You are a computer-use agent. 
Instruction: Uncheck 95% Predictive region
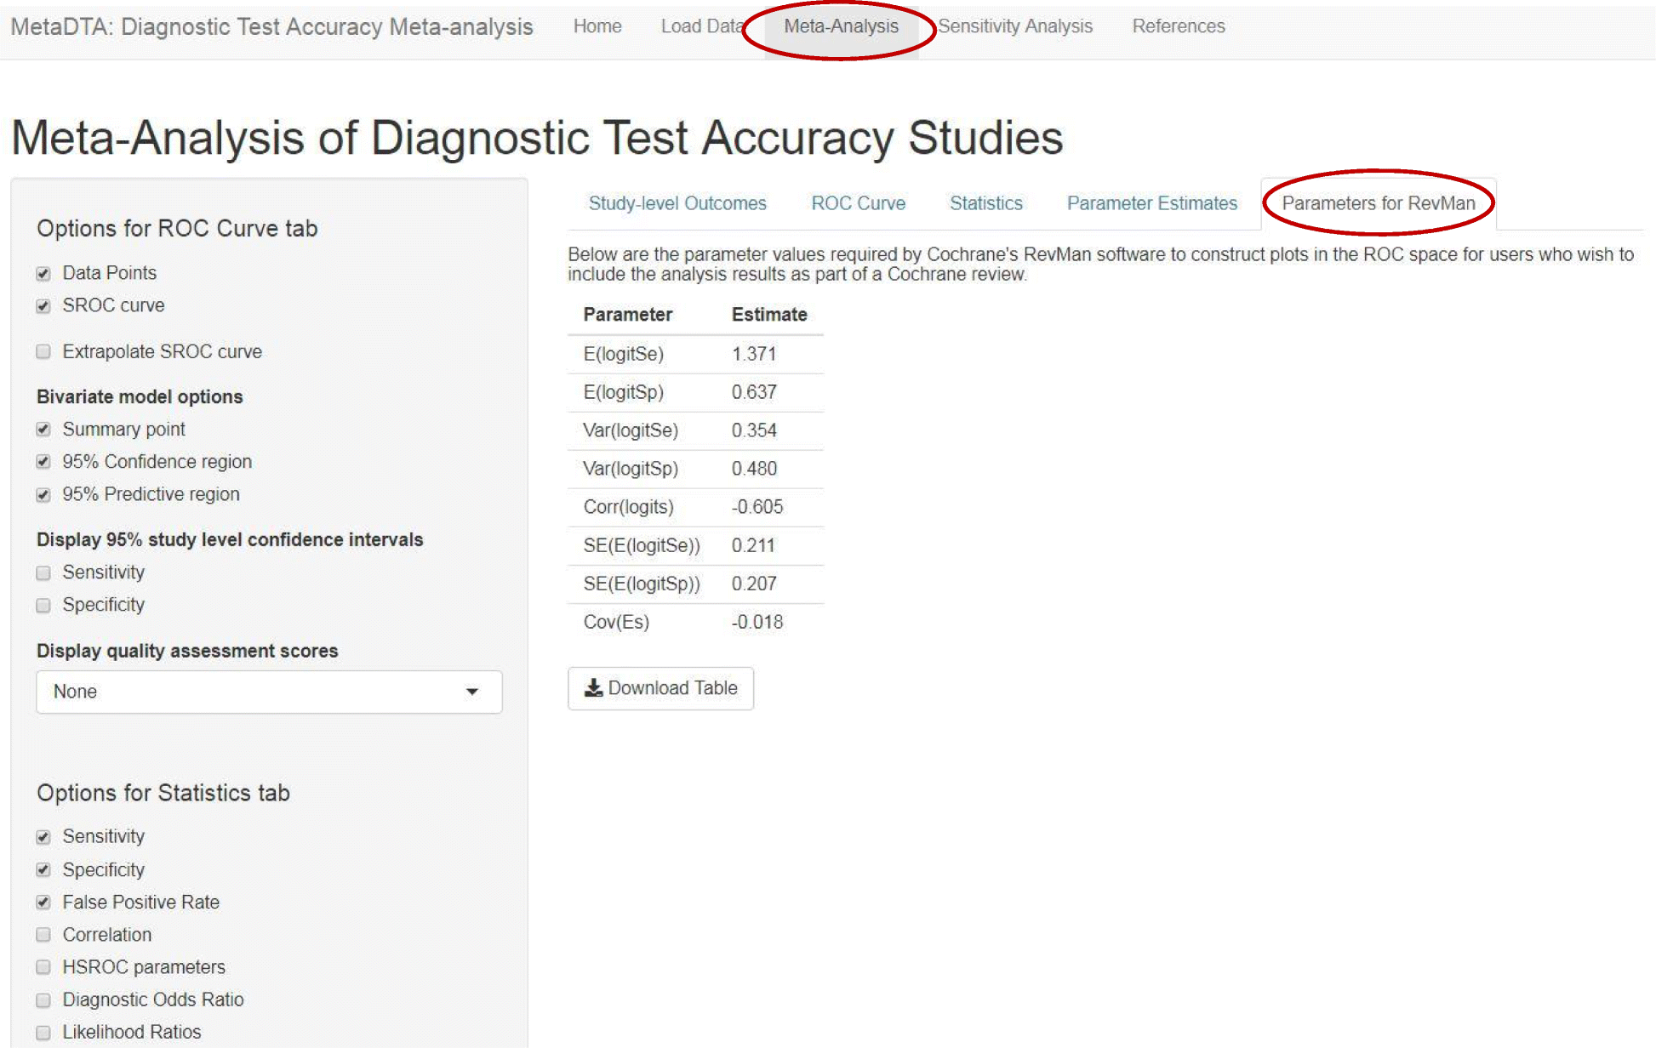(43, 495)
